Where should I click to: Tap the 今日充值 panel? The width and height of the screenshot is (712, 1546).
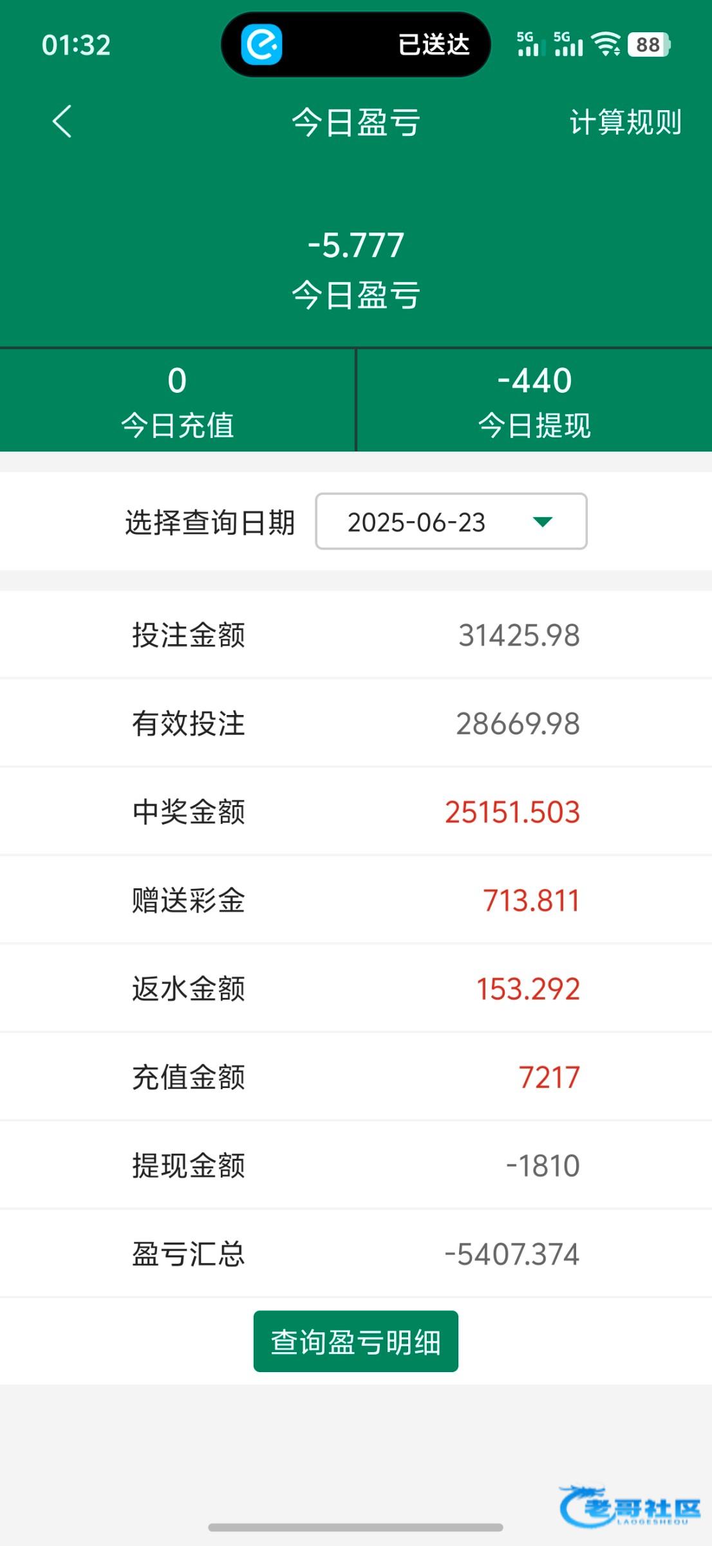[x=177, y=401]
